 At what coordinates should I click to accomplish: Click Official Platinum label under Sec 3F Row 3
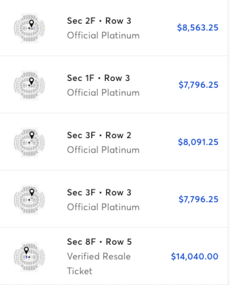103,207
